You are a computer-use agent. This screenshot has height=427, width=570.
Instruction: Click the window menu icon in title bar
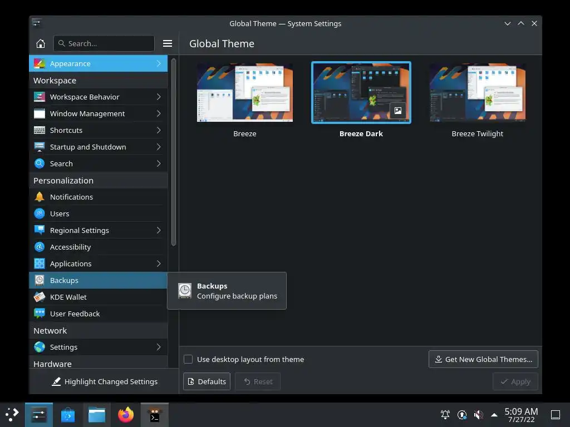pyautogui.click(x=37, y=23)
